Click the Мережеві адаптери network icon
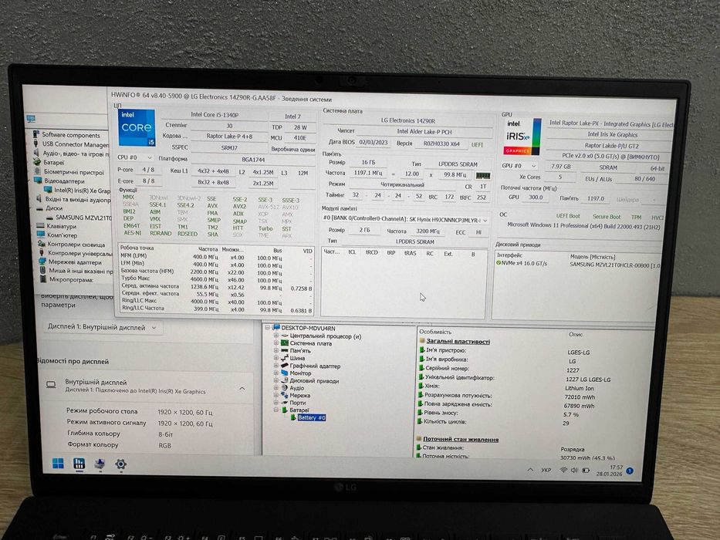Image resolution: width=720 pixels, height=540 pixels. click(42, 262)
